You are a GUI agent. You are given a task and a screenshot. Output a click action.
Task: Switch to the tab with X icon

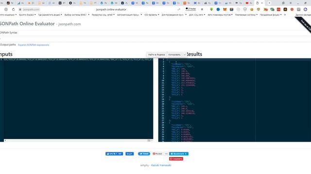coord(197,3)
